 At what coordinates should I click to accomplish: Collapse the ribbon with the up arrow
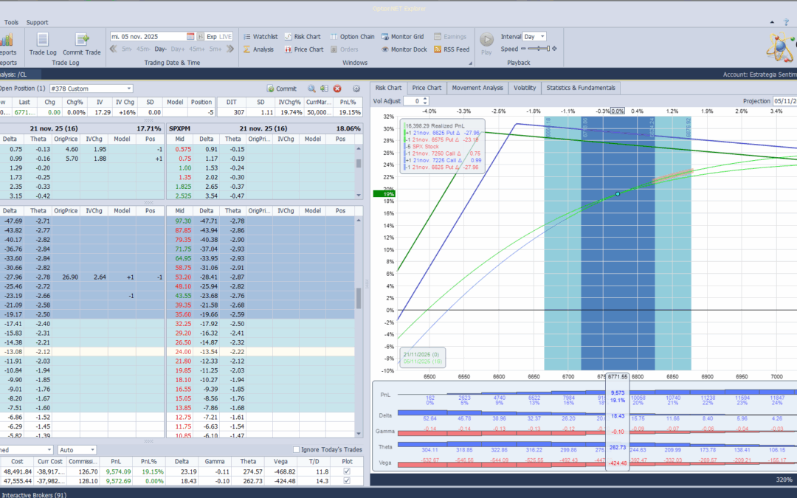pyautogui.click(x=772, y=22)
